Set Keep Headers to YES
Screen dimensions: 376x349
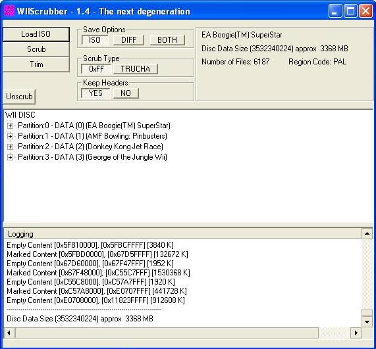tap(95, 93)
